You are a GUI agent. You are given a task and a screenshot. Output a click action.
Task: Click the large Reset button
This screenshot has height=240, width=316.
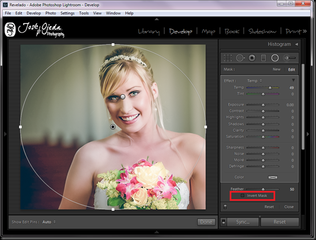click(279, 222)
